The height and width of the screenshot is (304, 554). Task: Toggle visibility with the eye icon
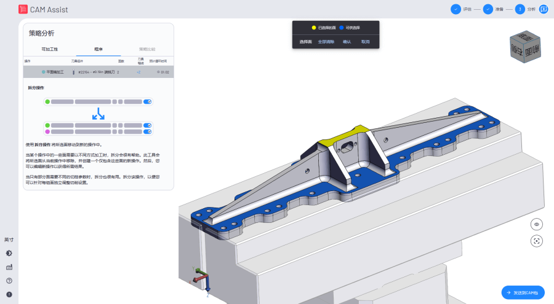pos(537,224)
